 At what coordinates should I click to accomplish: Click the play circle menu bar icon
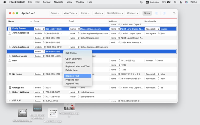tap(141, 2)
